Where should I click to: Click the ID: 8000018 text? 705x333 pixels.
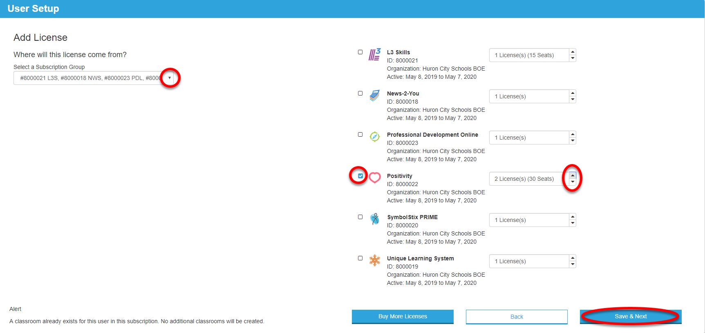point(403,102)
